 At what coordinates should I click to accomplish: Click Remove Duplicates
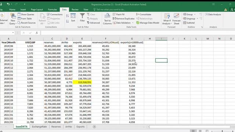[124, 19]
